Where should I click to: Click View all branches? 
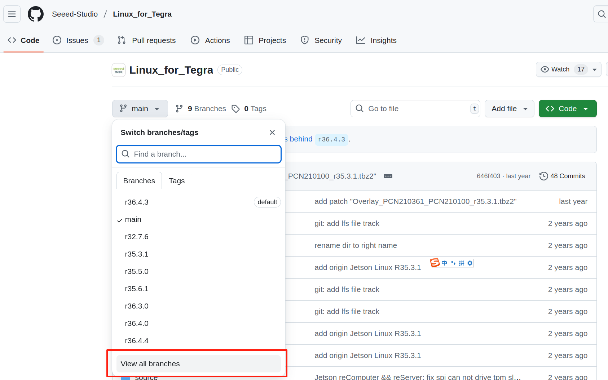click(199, 364)
